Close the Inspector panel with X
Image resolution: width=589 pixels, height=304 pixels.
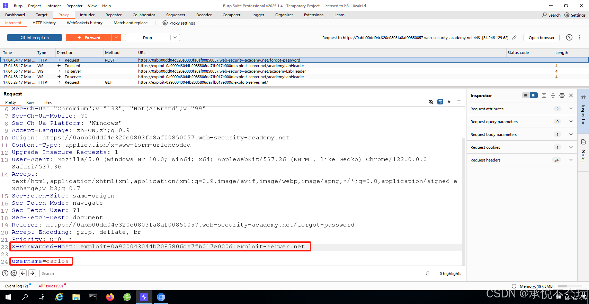[571, 95]
